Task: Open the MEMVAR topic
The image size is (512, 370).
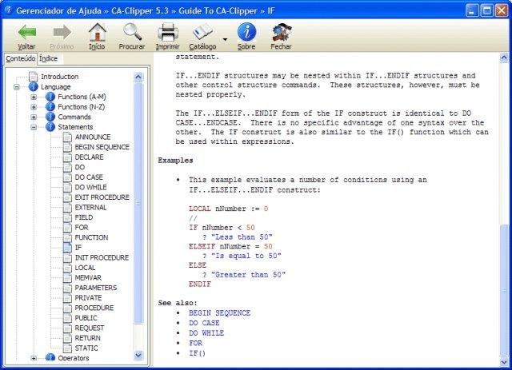Action: pos(88,277)
